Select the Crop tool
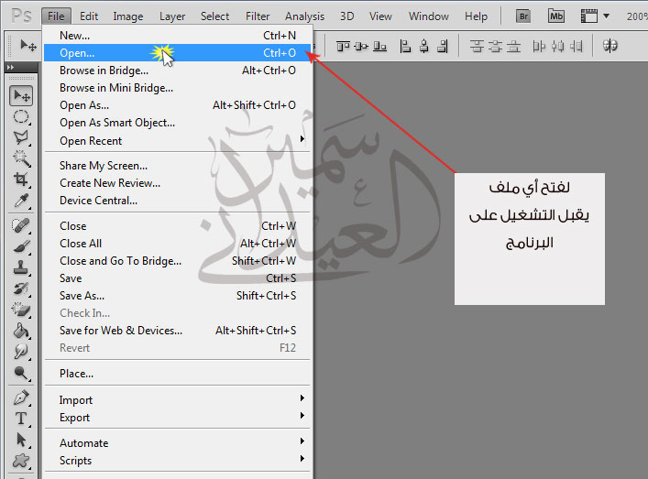 tap(21, 180)
